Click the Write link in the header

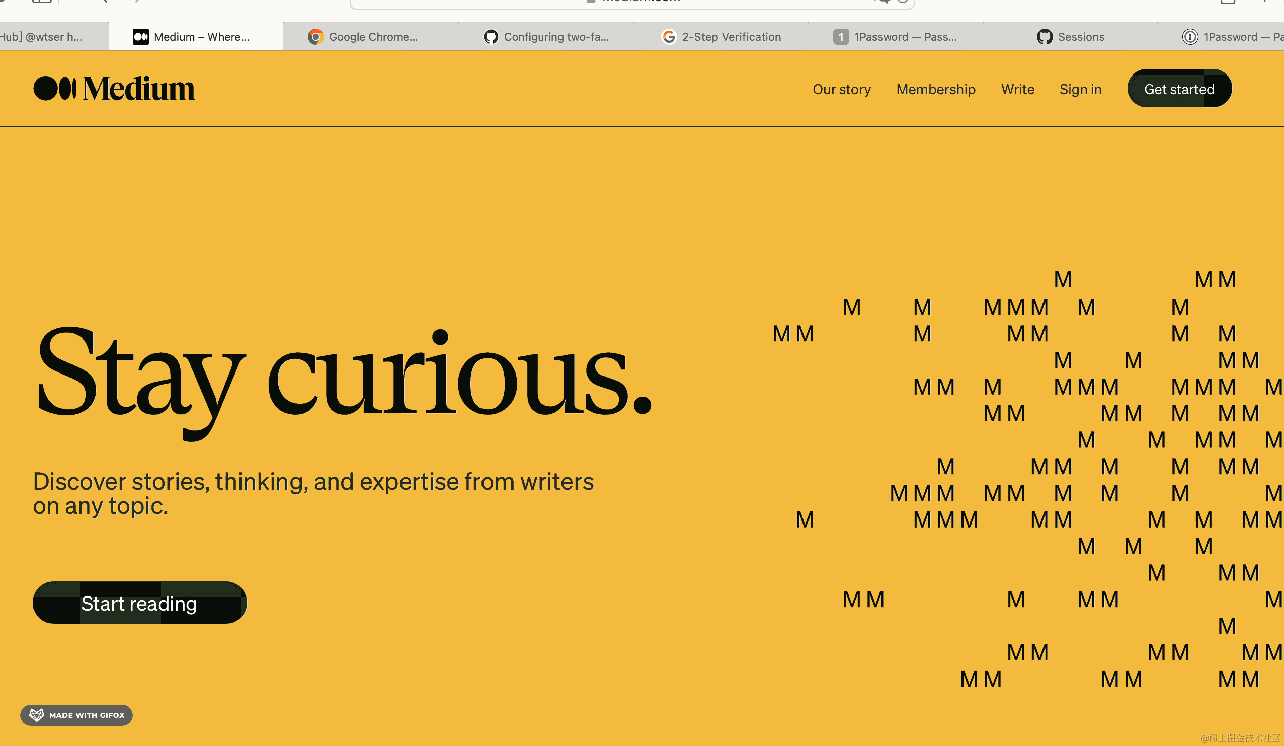[1017, 89]
